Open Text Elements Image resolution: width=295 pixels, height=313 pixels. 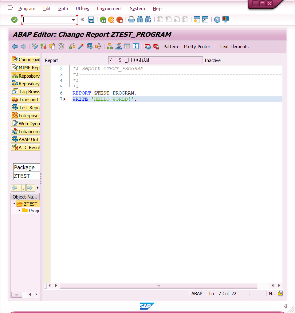pyautogui.click(x=234, y=47)
